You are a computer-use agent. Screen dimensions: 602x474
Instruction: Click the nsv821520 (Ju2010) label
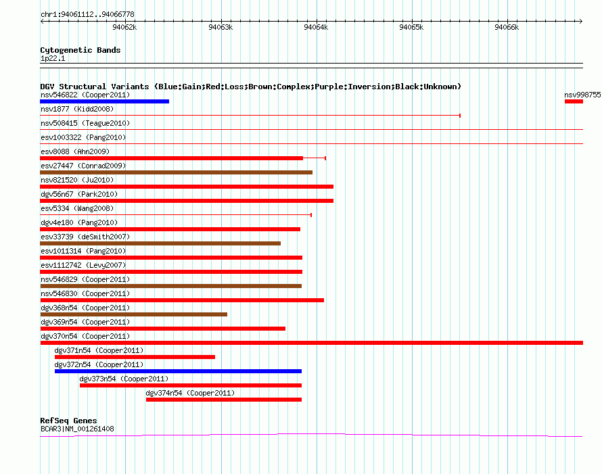77,180
